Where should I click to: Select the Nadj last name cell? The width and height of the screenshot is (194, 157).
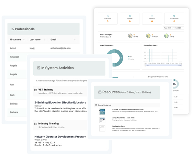[32, 48]
